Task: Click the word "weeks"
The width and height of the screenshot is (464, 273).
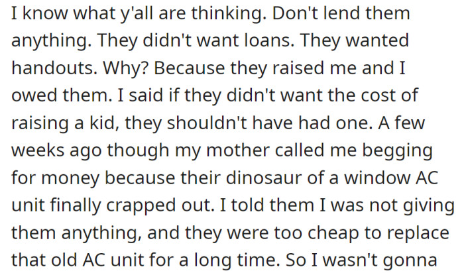Action: (37, 151)
